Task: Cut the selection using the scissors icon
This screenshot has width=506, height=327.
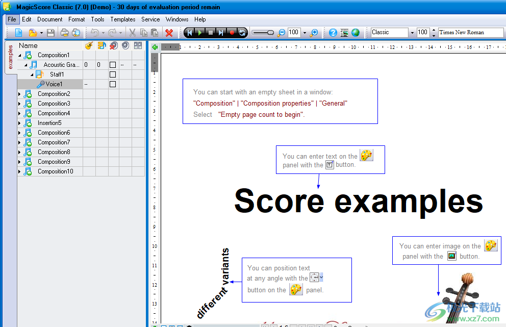Action: [x=132, y=33]
